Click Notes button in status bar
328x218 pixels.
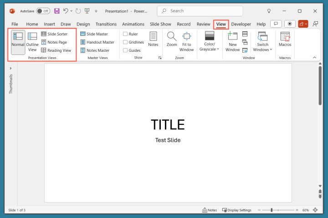(x=210, y=210)
